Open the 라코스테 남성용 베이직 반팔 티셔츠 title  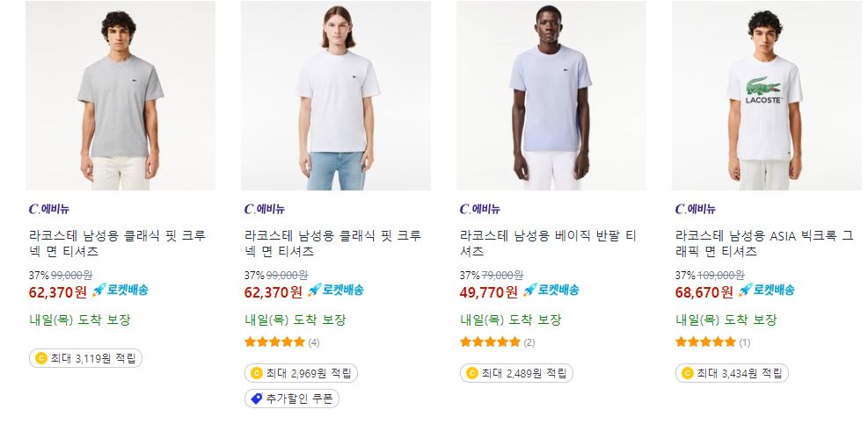coord(548,244)
